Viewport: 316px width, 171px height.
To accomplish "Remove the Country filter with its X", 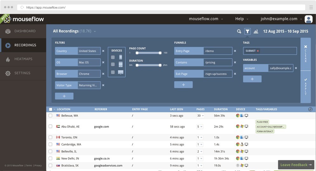I will pos(103,51).
